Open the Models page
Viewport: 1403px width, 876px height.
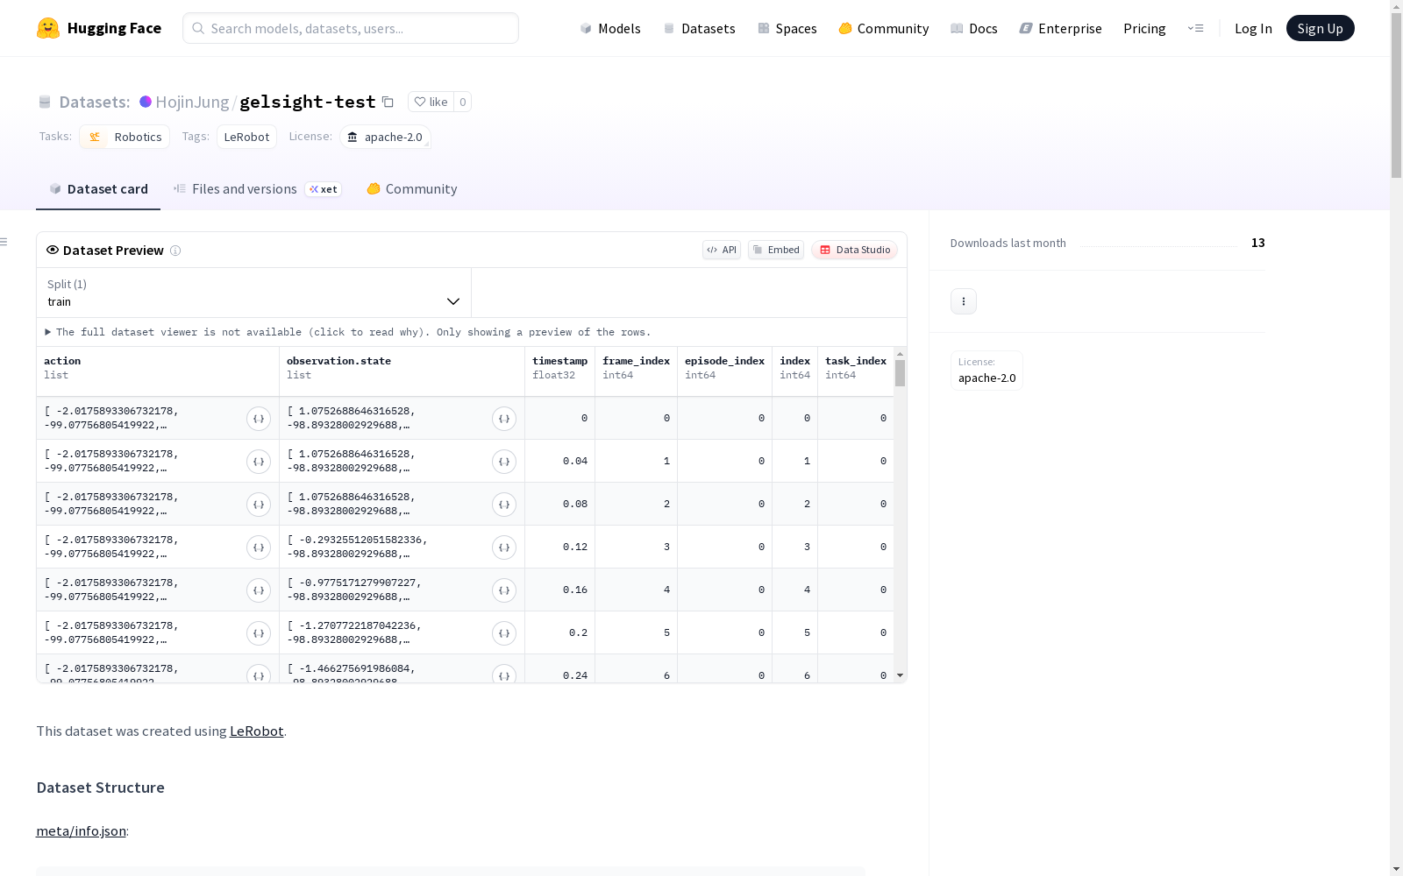(610, 28)
